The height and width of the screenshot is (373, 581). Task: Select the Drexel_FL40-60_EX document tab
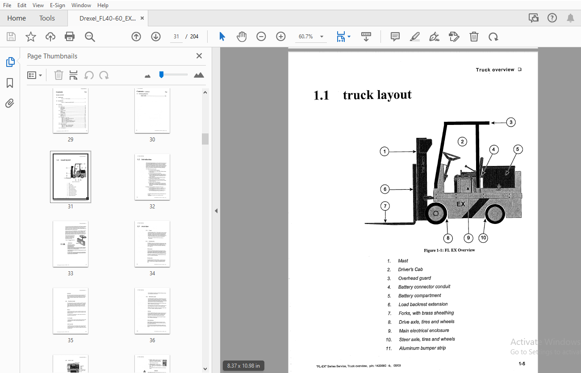tap(108, 18)
